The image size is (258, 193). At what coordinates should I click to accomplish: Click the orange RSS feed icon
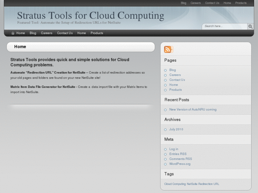click(169, 50)
